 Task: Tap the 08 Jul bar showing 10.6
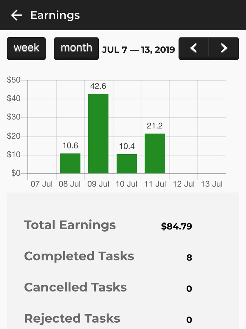point(70,164)
